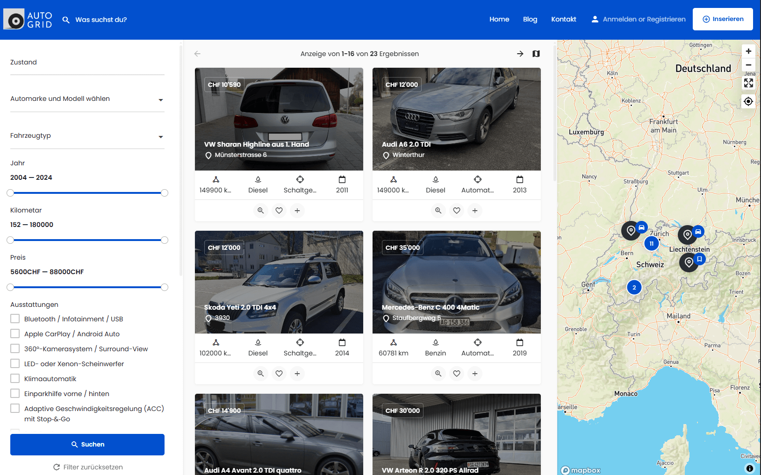Quick view the VW Sharan listing
761x475 pixels.
[261, 211]
